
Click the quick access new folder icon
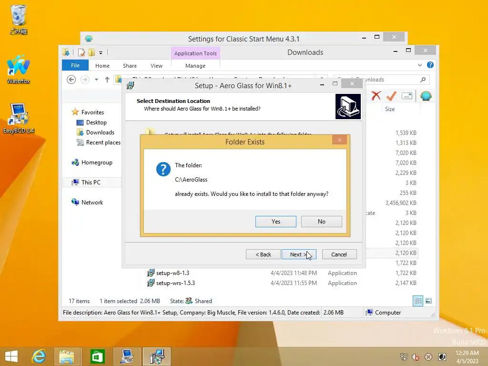click(x=92, y=52)
